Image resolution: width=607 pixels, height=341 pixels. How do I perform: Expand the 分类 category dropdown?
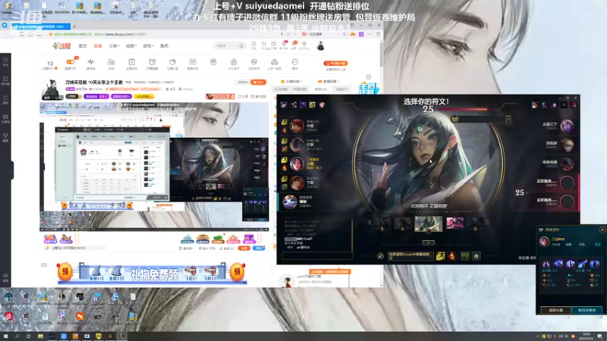(x=114, y=46)
